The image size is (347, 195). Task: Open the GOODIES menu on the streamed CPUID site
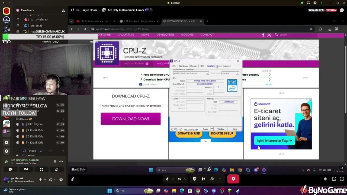[x=188, y=35]
